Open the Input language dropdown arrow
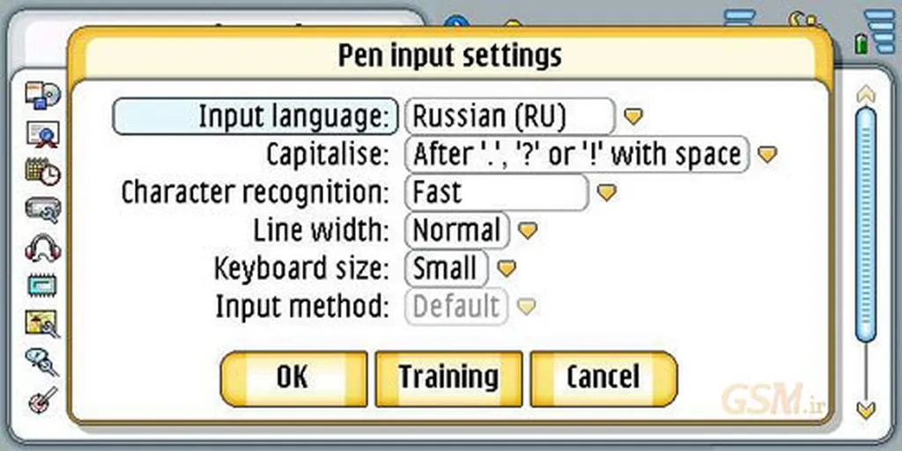Image resolution: width=902 pixels, height=451 pixels. click(x=633, y=116)
